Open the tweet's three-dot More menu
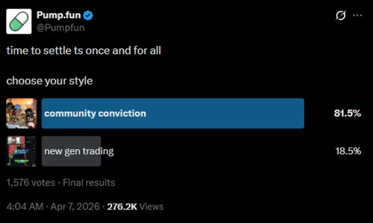 pyautogui.click(x=357, y=16)
